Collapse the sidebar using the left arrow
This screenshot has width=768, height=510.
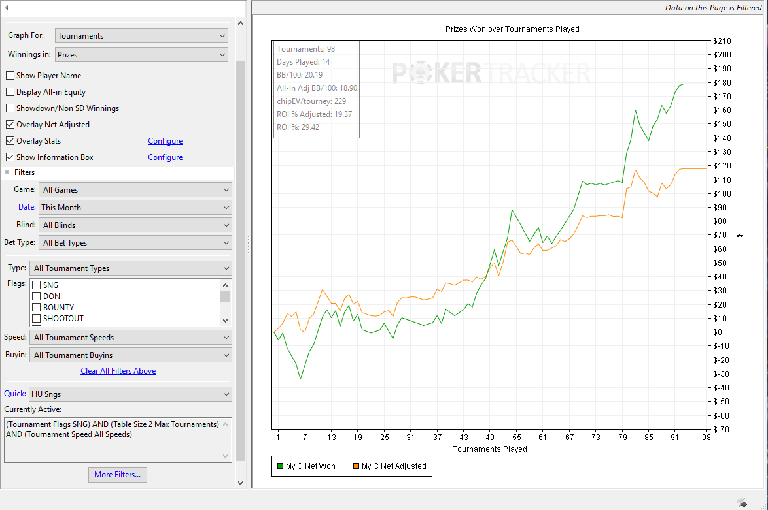pyautogui.click(x=7, y=7)
